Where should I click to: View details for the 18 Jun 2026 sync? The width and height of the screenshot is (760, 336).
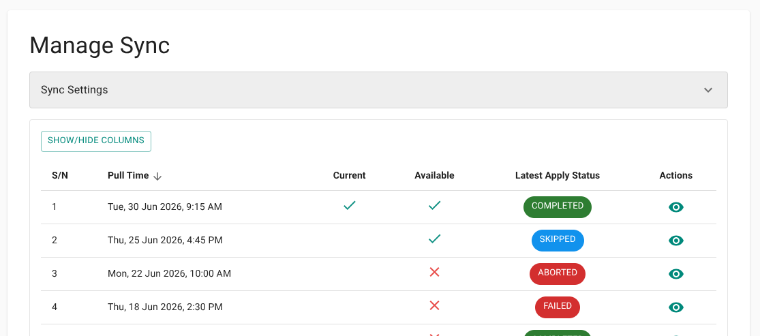675,307
